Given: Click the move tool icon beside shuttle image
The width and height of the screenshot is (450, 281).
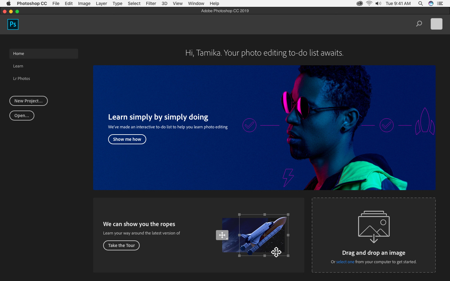Looking at the screenshot, I should pos(222,235).
